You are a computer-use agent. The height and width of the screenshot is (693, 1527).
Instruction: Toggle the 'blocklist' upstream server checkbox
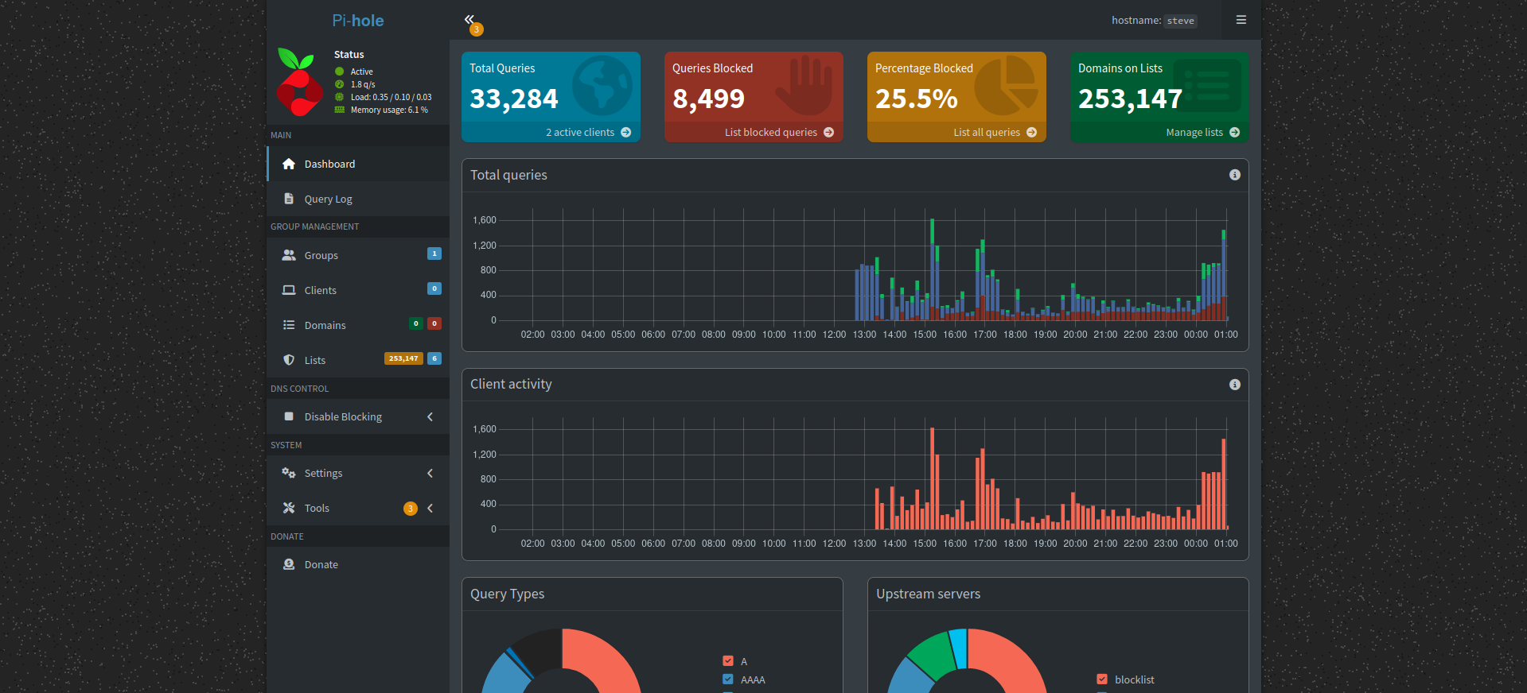click(x=1102, y=679)
